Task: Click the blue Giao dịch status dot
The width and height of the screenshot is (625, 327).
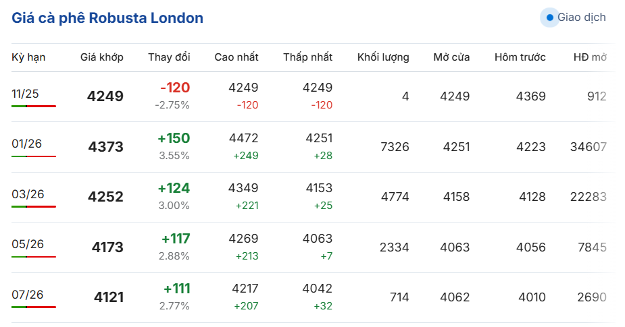Action: coord(549,18)
